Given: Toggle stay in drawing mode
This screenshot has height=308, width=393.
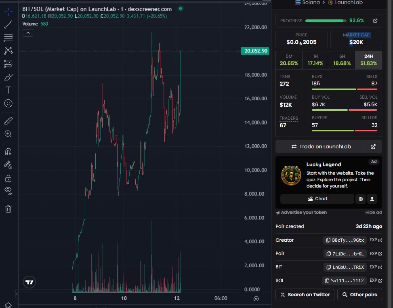Looking at the screenshot, I should point(8,165).
